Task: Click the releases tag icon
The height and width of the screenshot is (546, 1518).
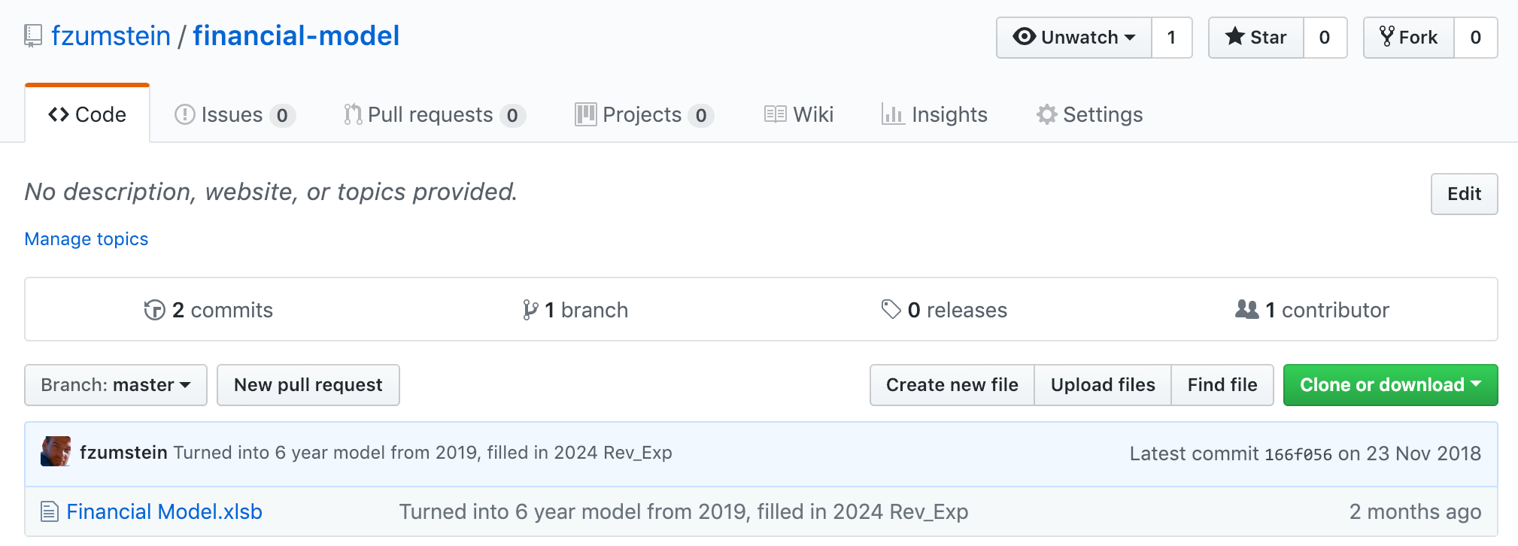Action: (x=891, y=310)
